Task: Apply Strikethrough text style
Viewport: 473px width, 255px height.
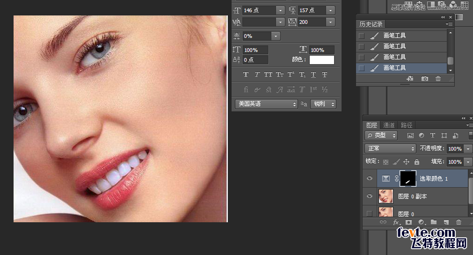Action: [325, 74]
